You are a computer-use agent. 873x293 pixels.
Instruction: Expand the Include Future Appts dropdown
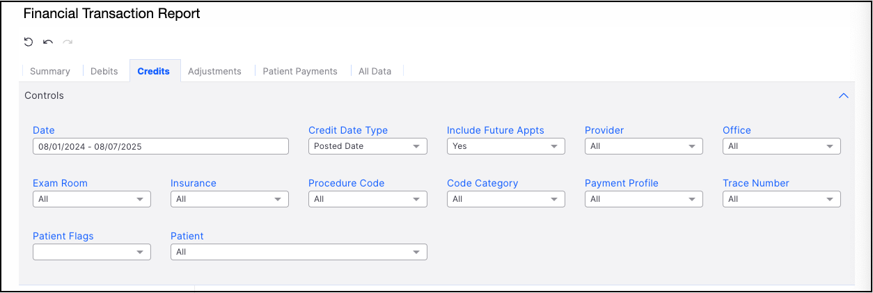click(505, 146)
